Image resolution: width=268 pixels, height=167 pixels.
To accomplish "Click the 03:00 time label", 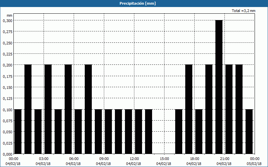I will click(44, 159).
